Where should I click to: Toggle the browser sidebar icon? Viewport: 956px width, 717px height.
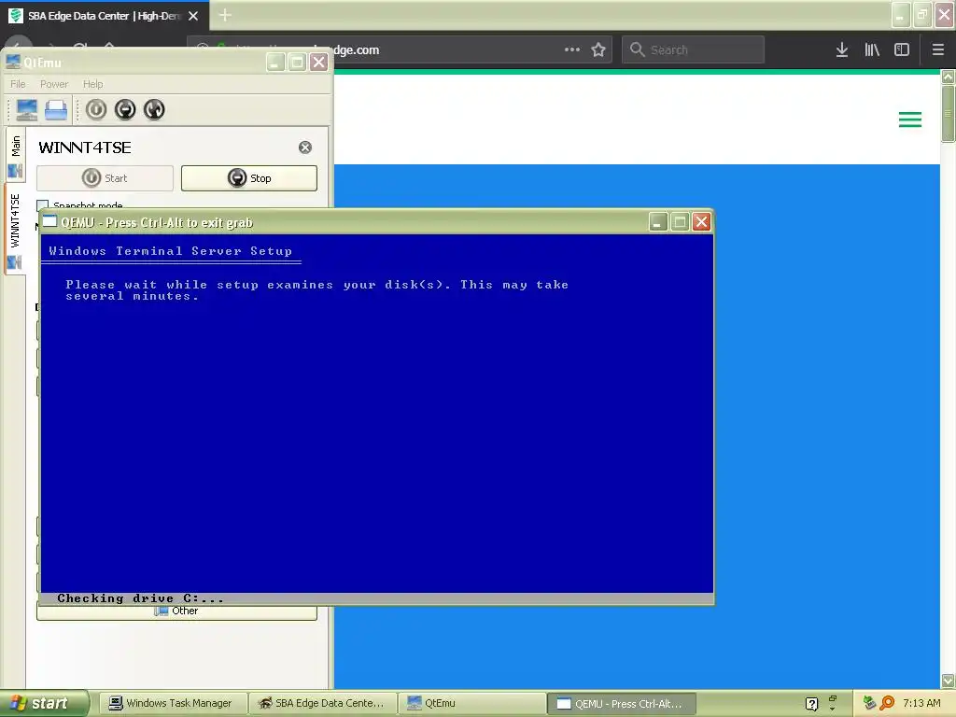902,49
